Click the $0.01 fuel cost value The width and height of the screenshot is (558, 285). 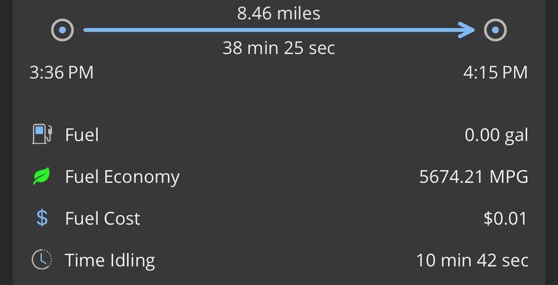505,219
